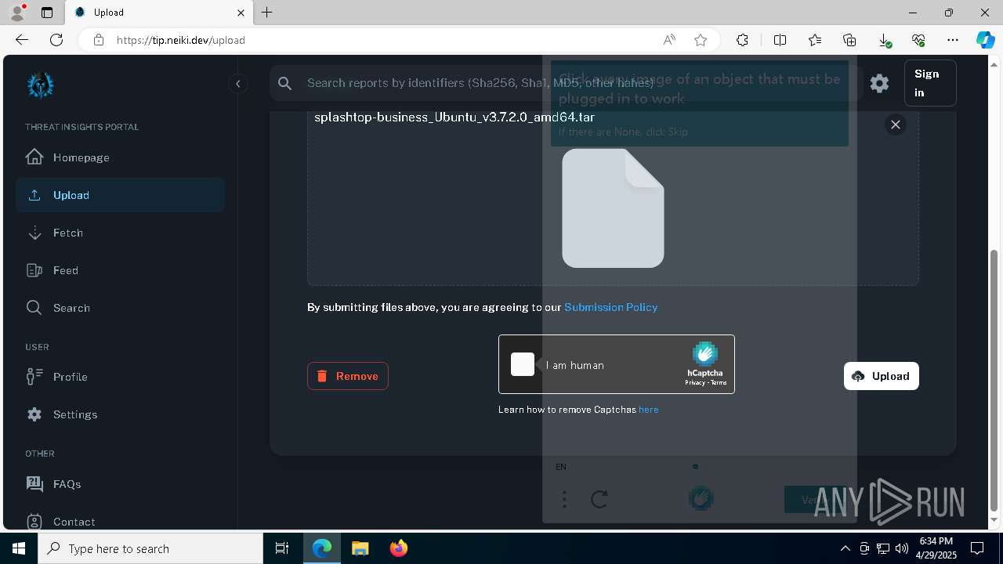
Task: Click the Neiki logo icon
Action: click(x=40, y=85)
